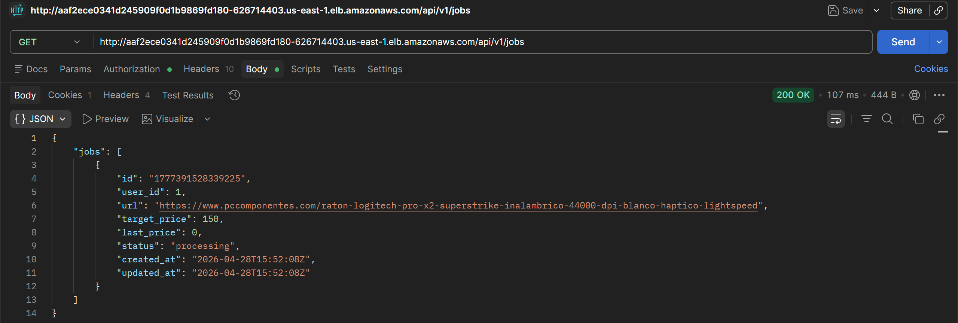
Task: Open the request Settings tab
Action: (x=385, y=69)
